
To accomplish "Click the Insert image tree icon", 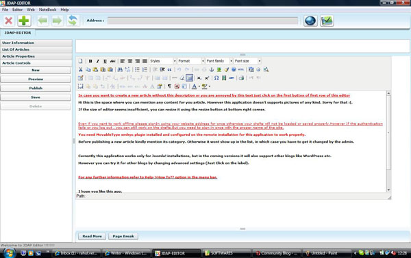I will 219,69.
